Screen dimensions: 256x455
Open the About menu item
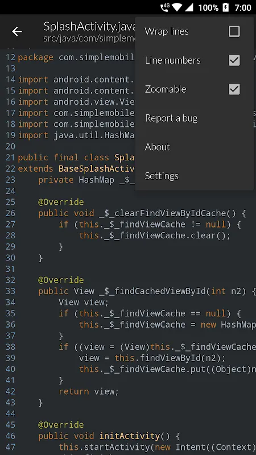194,147
